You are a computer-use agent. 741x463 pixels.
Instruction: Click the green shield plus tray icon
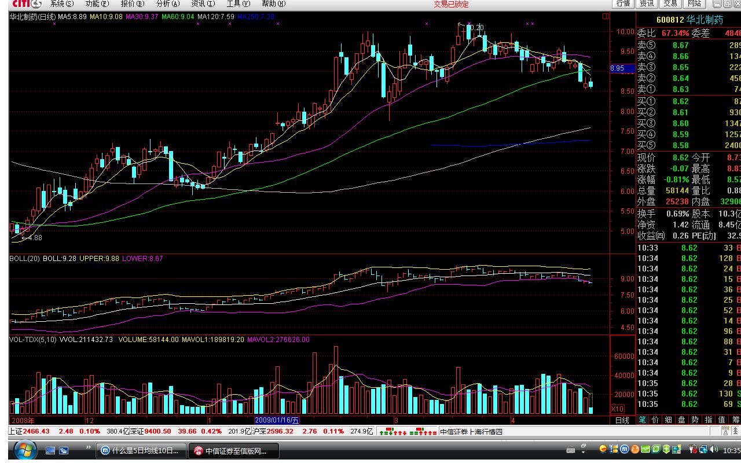(x=666, y=449)
